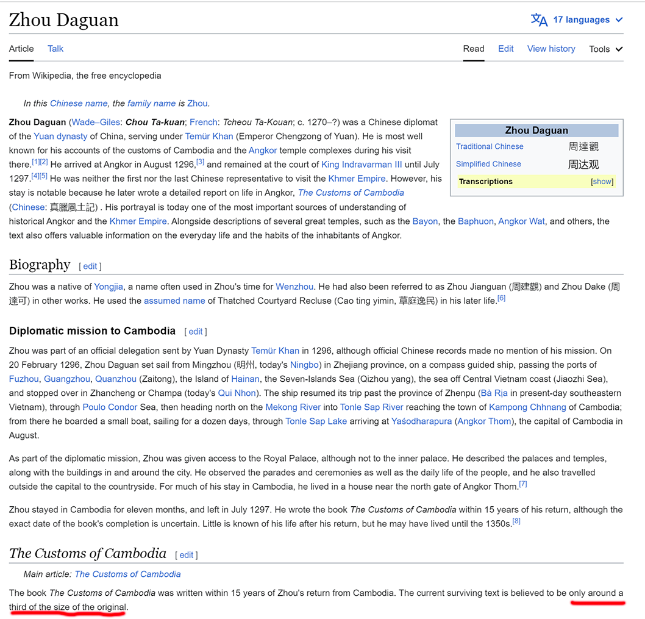Visit the Bà Rịa article
This screenshot has width=645, height=619.
(x=494, y=393)
